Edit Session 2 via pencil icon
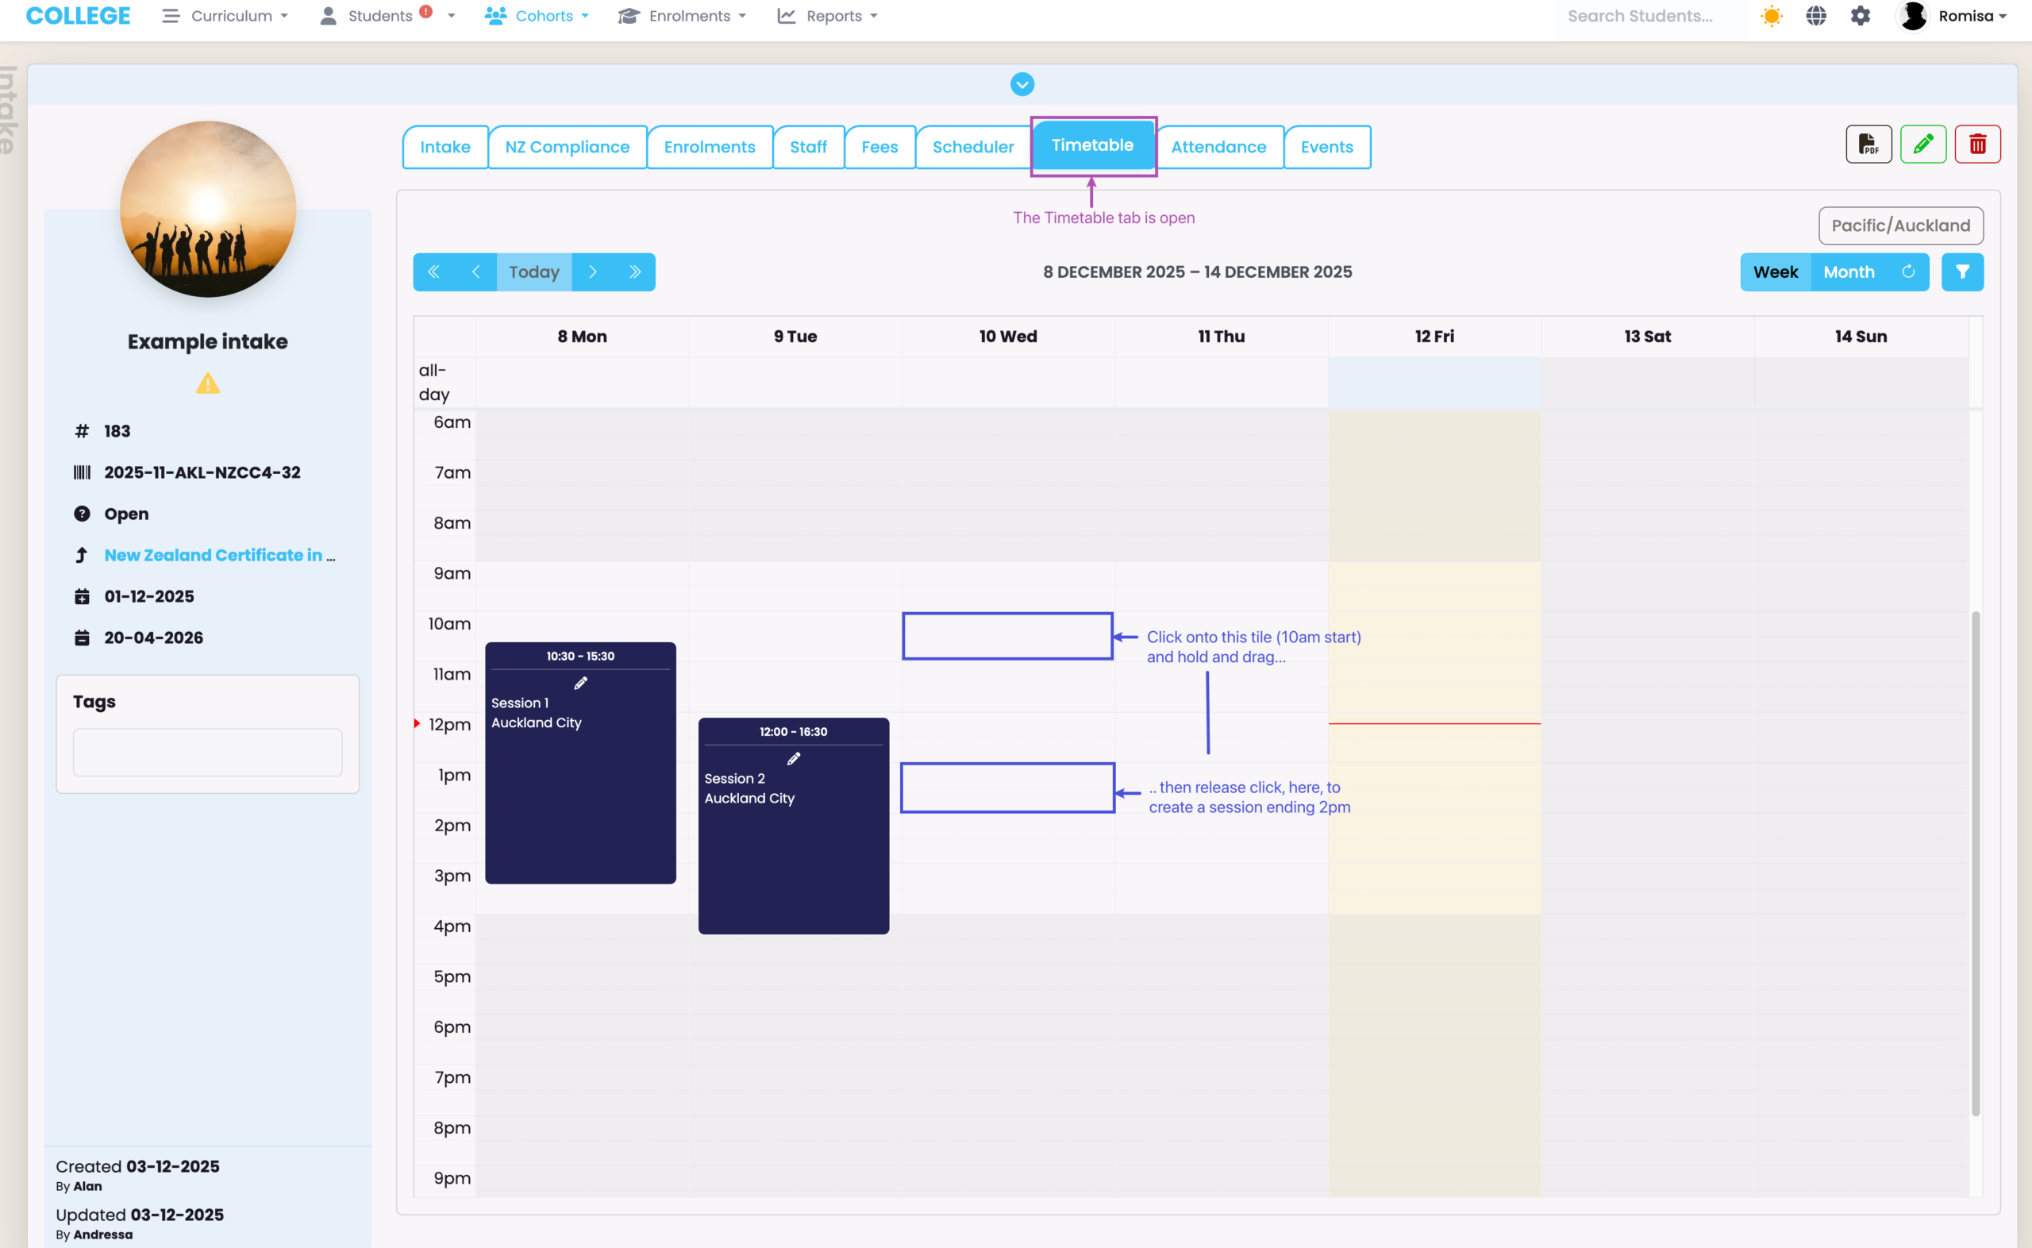 [794, 758]
